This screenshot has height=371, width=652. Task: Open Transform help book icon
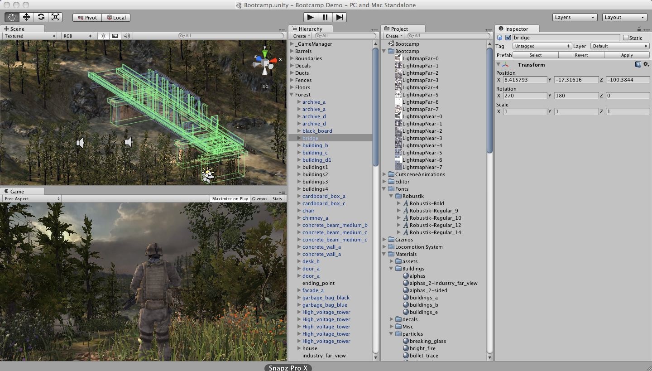(x=638, y=64)
